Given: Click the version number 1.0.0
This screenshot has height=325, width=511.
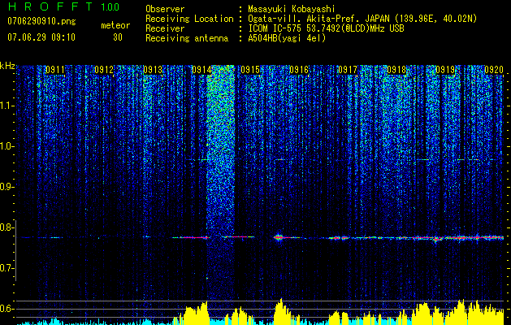Looking at the screenshot, I should (110, 7).
